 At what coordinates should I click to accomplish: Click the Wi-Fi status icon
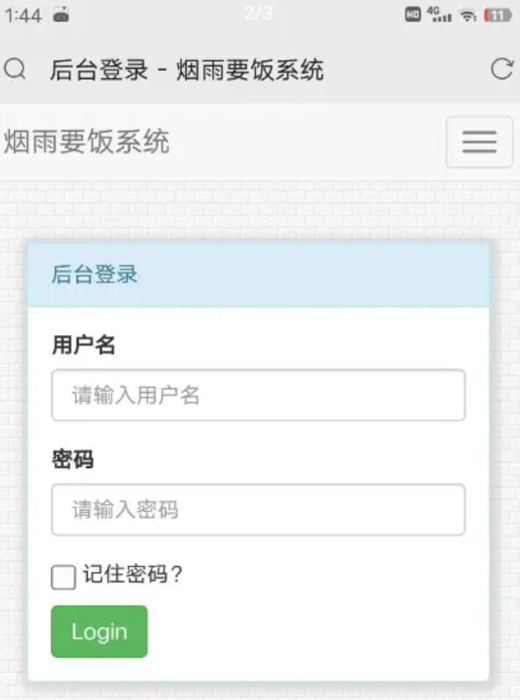click(x=468, y=15)
